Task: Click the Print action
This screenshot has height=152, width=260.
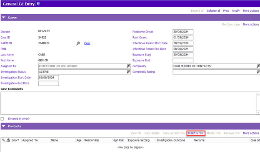Action: click(x=226, y=10)
